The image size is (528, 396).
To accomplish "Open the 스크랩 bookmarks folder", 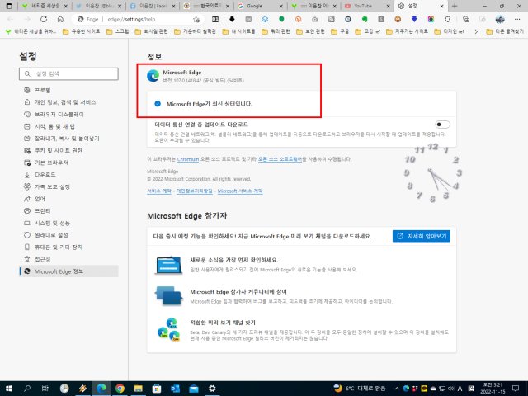I will pyautogui.click(x=118, y=31).
